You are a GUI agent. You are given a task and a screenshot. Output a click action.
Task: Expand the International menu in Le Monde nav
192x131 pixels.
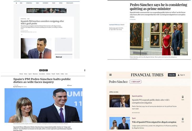pos(29,3)
